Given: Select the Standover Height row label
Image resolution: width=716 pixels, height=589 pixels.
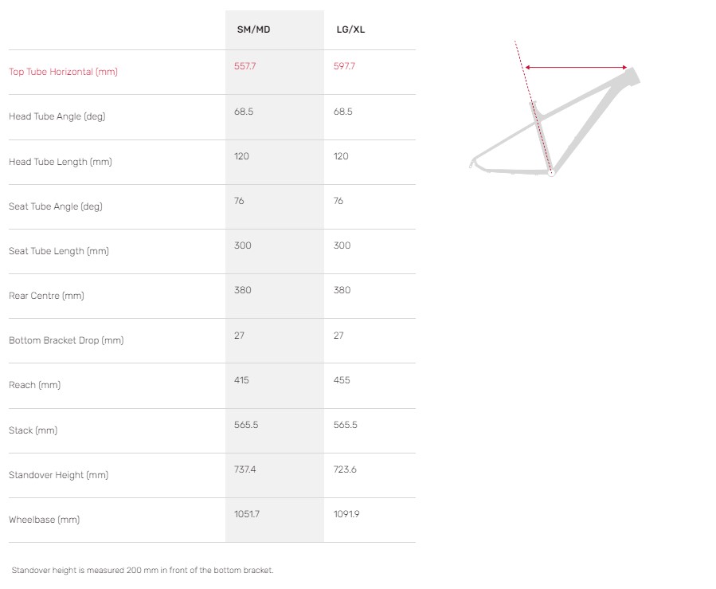Looking at the screenshot, I should pos(58,475).
